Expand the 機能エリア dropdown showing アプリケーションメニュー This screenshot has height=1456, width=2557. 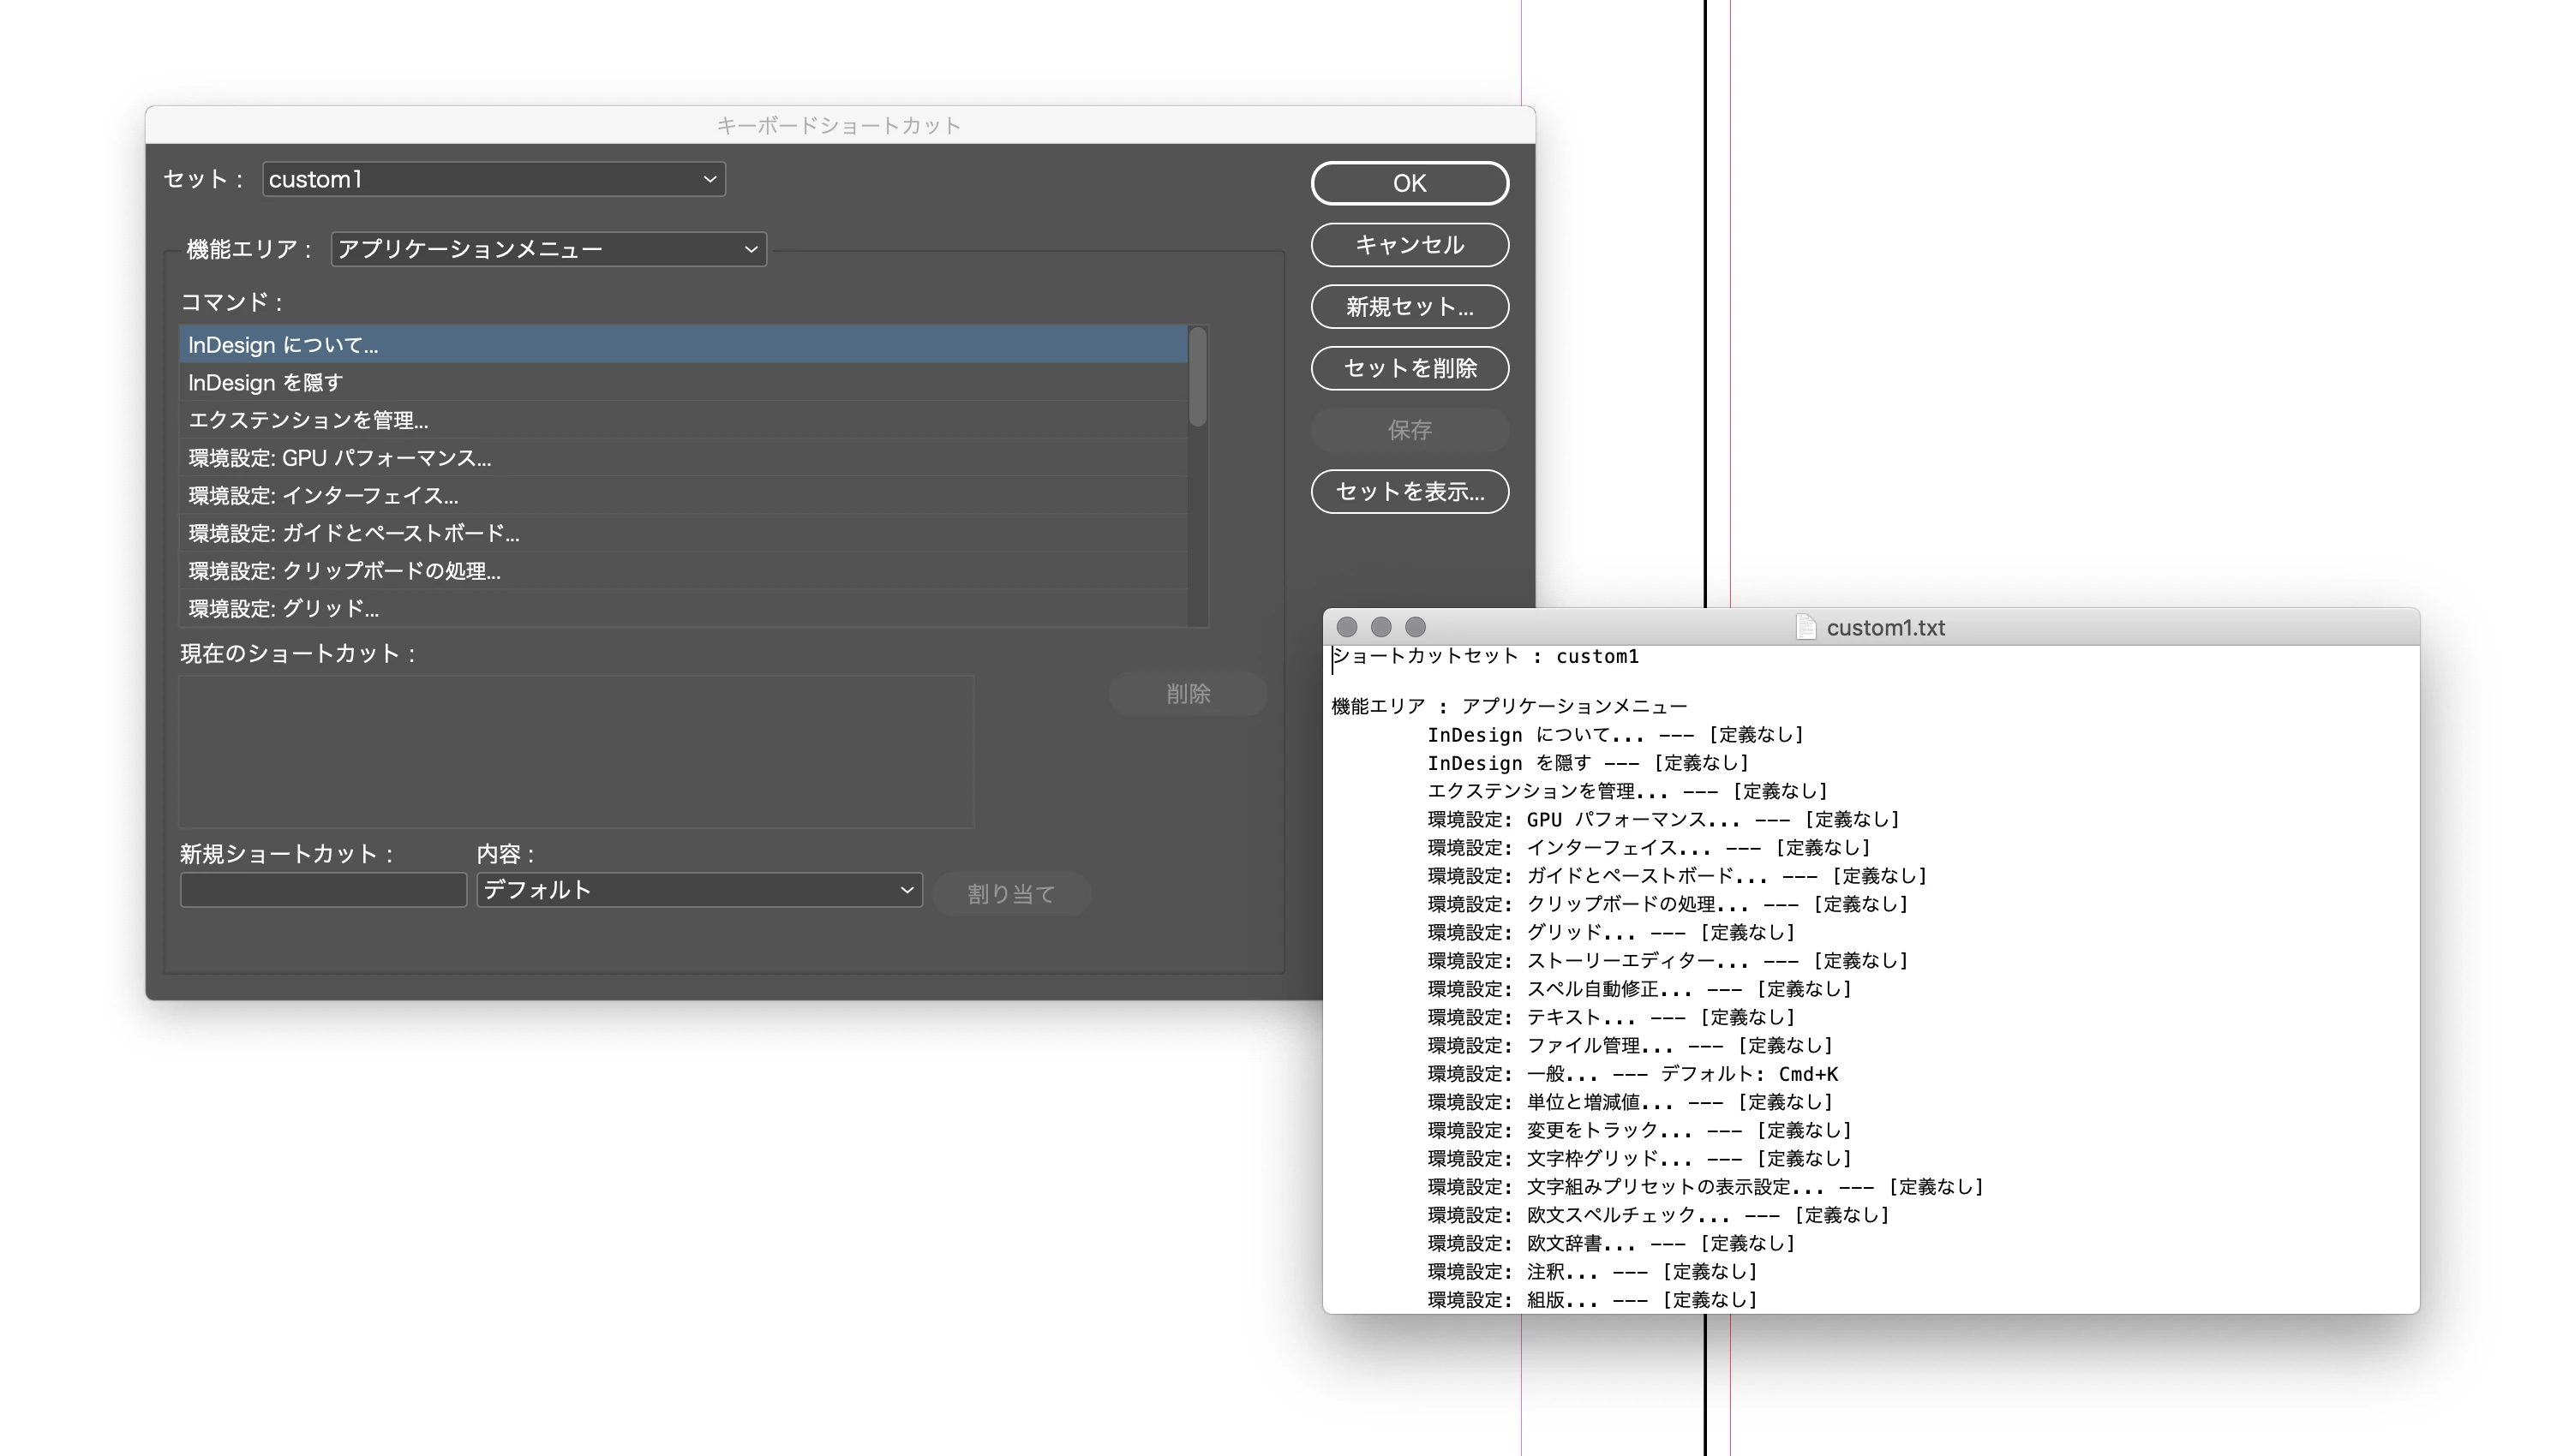[x=548, y=249]
